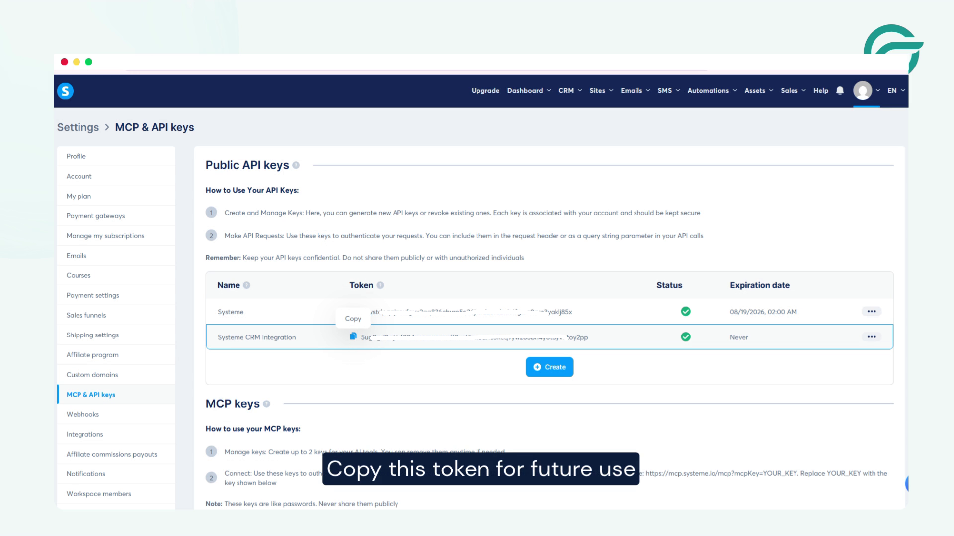Expand the Sales dropdown menu

point(793,91)
